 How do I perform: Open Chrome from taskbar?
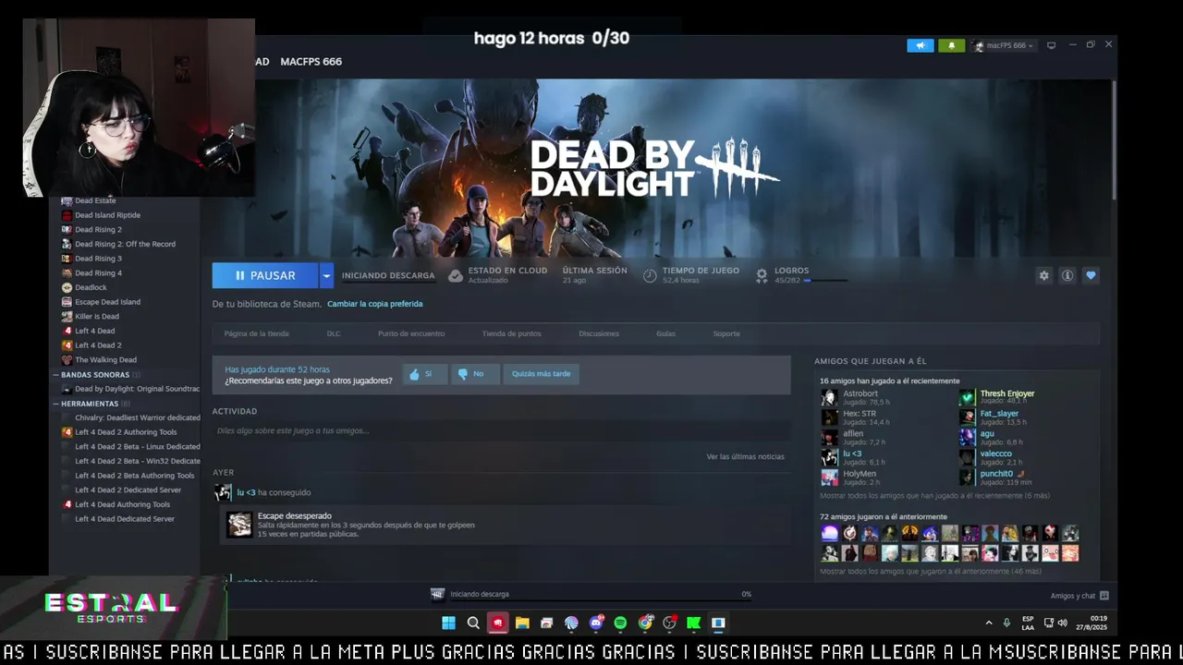click(x=645, y=623)
